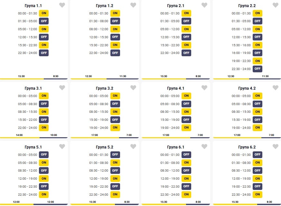Click Група 6.2 heart icon
The image size is (281, 206).
276,147
